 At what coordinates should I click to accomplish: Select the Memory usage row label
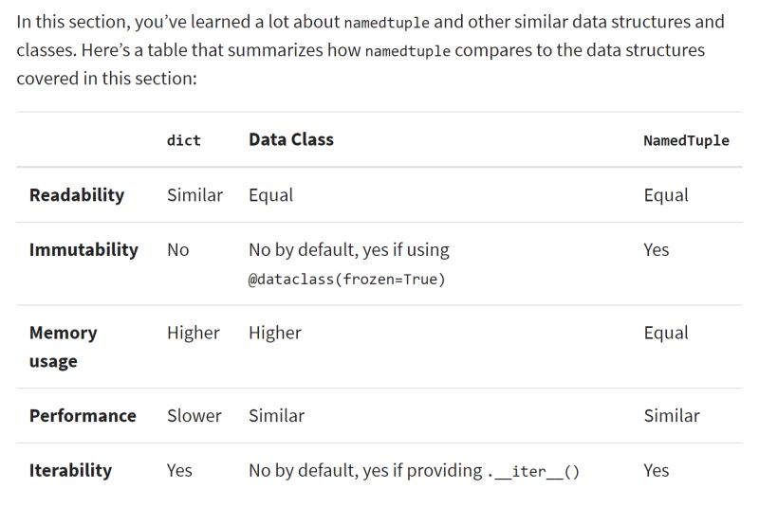click(x=64, y=347)
